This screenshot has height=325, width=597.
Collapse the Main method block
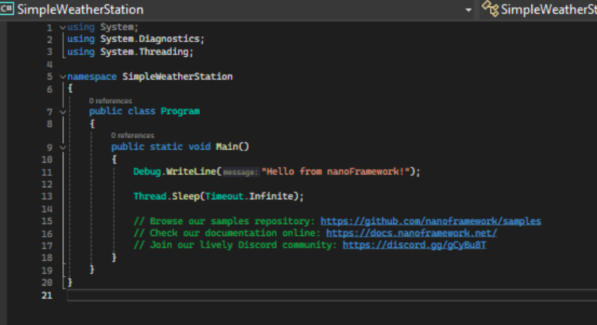tap(63, 147)
